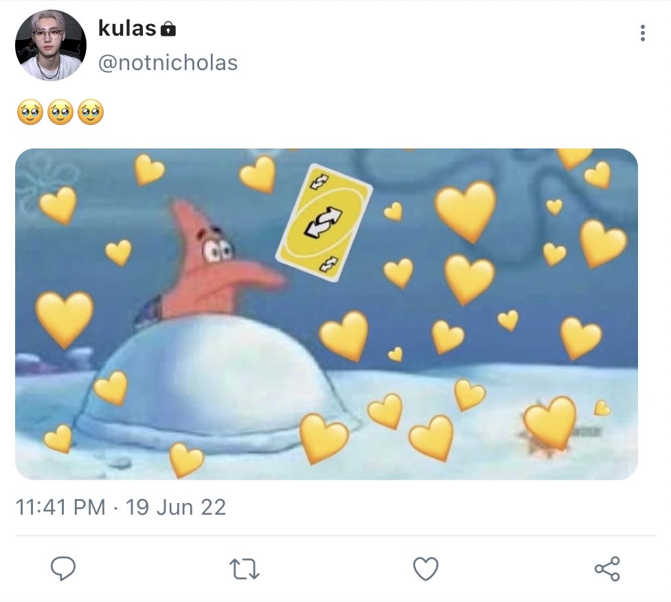671x602 pixels.
Task: Click the padlock icon beside kulas
Action: (168, 29)
